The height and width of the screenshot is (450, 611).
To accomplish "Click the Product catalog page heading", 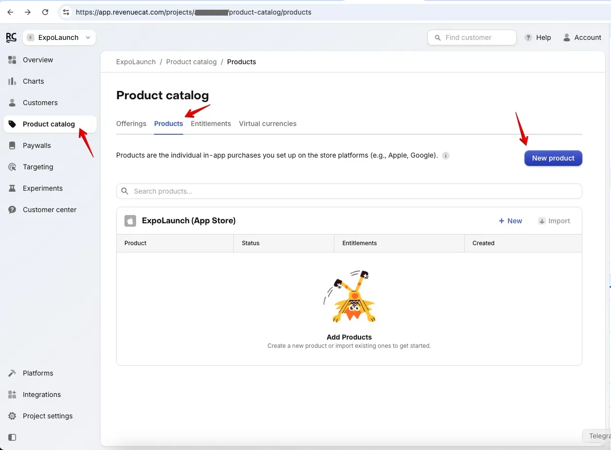I will (162, 95).
